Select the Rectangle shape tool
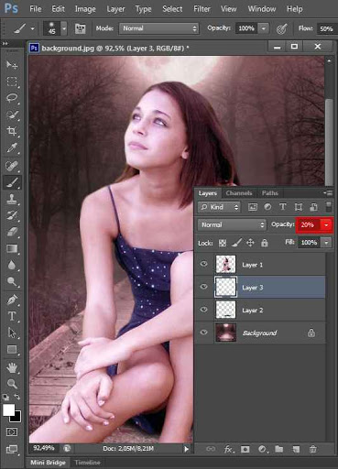The height and width of the screenshot is (469, 338). [x=12, y=349]
